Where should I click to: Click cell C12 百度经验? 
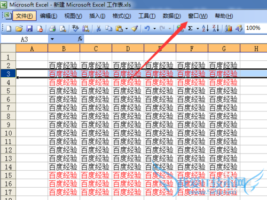96,150
